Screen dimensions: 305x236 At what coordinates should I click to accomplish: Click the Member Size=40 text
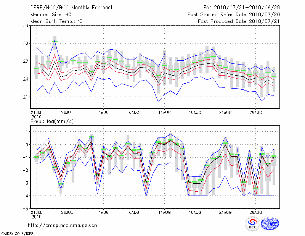point(48,14)
